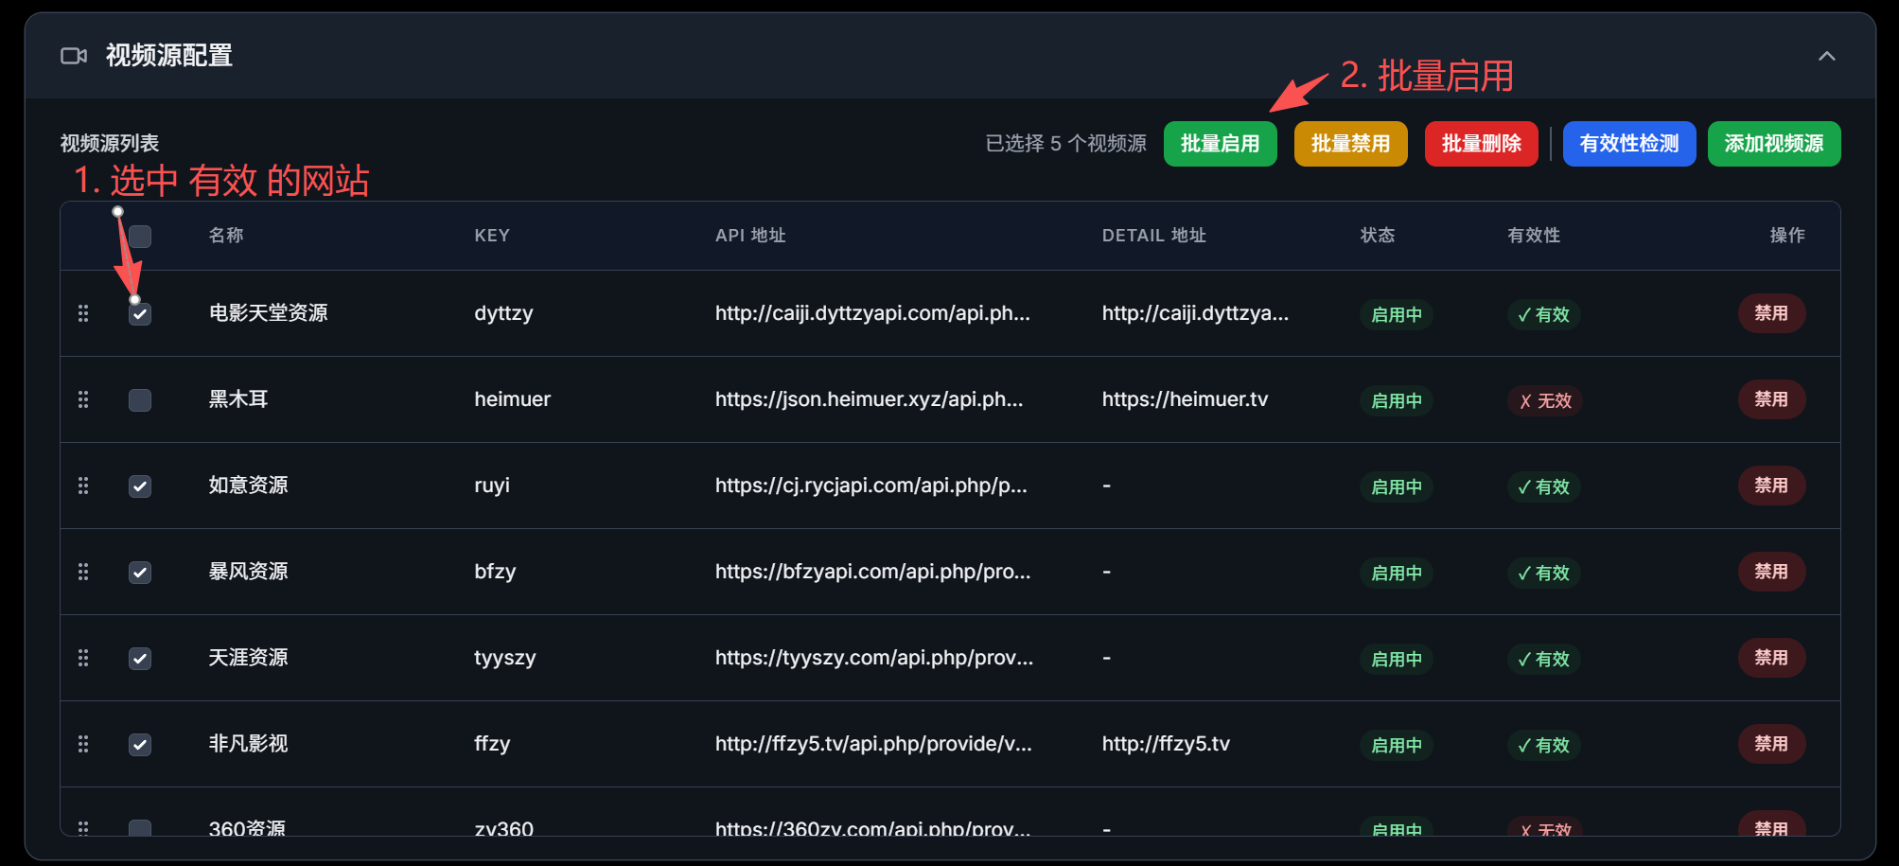This screenshot has height=866, width=1899.
Task: Click the heimuer.tv detail address
Action: (x=1185, y=399)
